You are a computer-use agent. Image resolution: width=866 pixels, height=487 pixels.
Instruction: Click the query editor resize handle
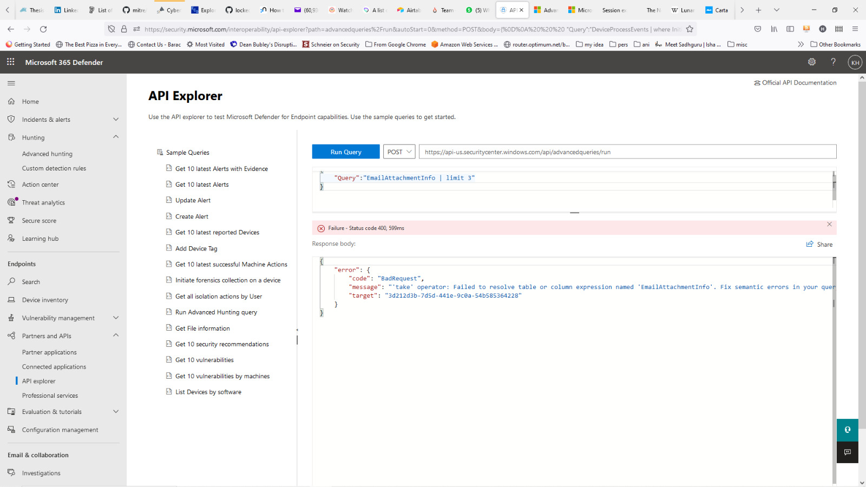(574, 213)
